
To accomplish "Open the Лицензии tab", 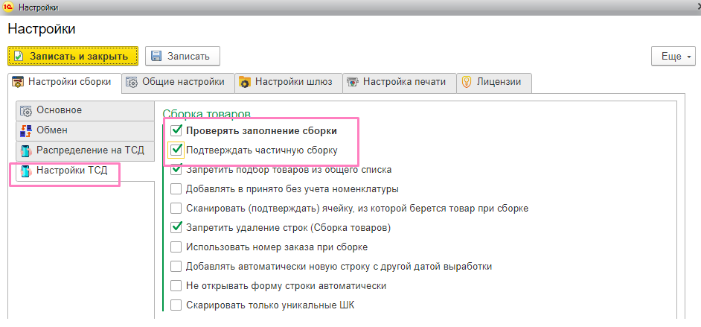I will 494,83.
